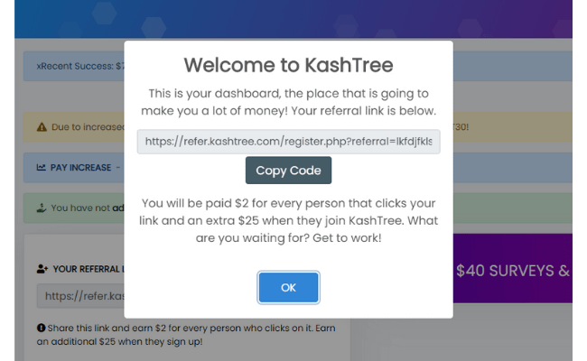The width and height of the screenshot is (587, 361).
Task: Click the user-plus icon beside YOUR REFERRAL
Action: pyautogui.click(x=42, y=269)
